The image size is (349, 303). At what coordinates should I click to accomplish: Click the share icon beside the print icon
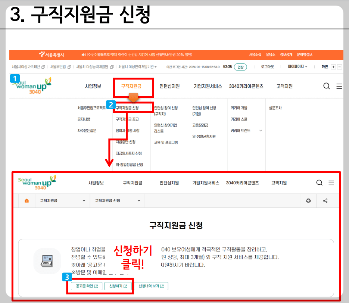[325, 200]
